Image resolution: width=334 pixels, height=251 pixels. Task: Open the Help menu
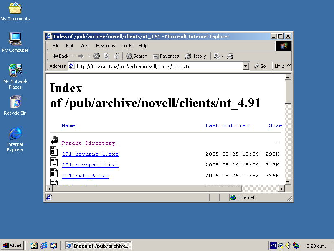pos(143,46)
